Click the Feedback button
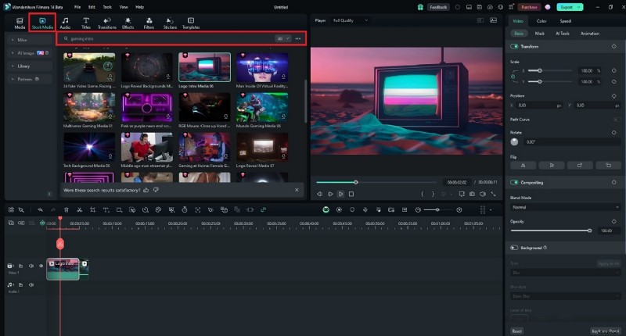 click(438, 7)
